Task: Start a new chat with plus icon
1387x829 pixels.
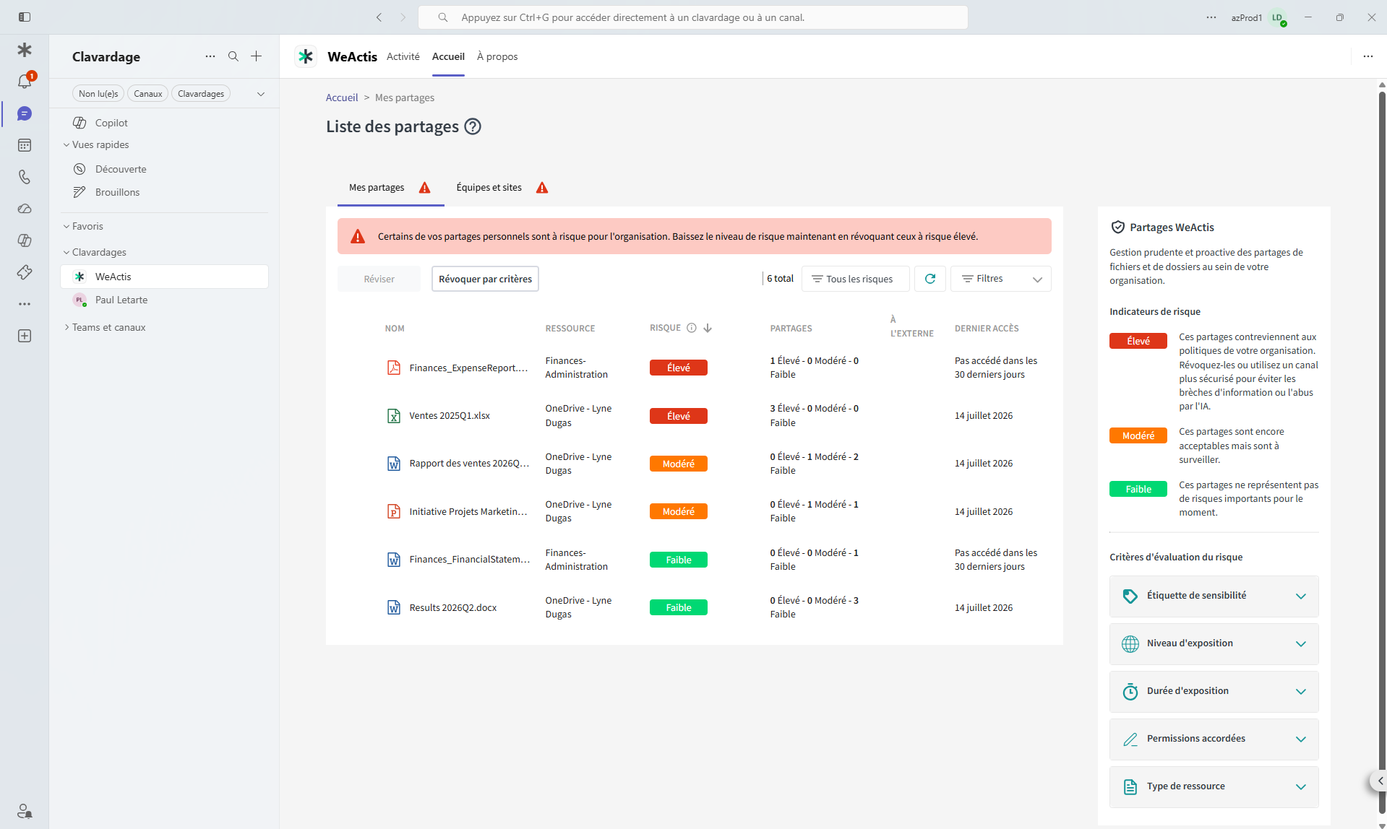Action: 257,56
